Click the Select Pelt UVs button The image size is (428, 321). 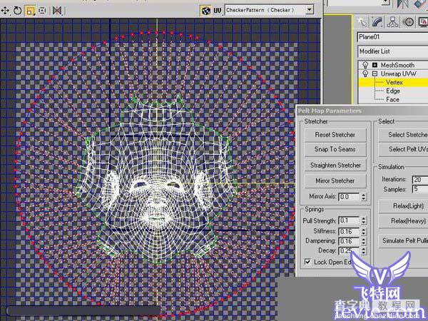point(404,149)
